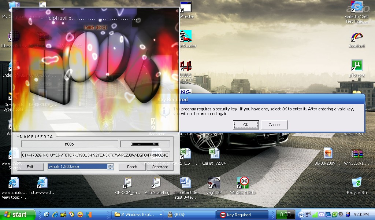
Task: Switch to the {RES} taskbar item
Action: 189,215
